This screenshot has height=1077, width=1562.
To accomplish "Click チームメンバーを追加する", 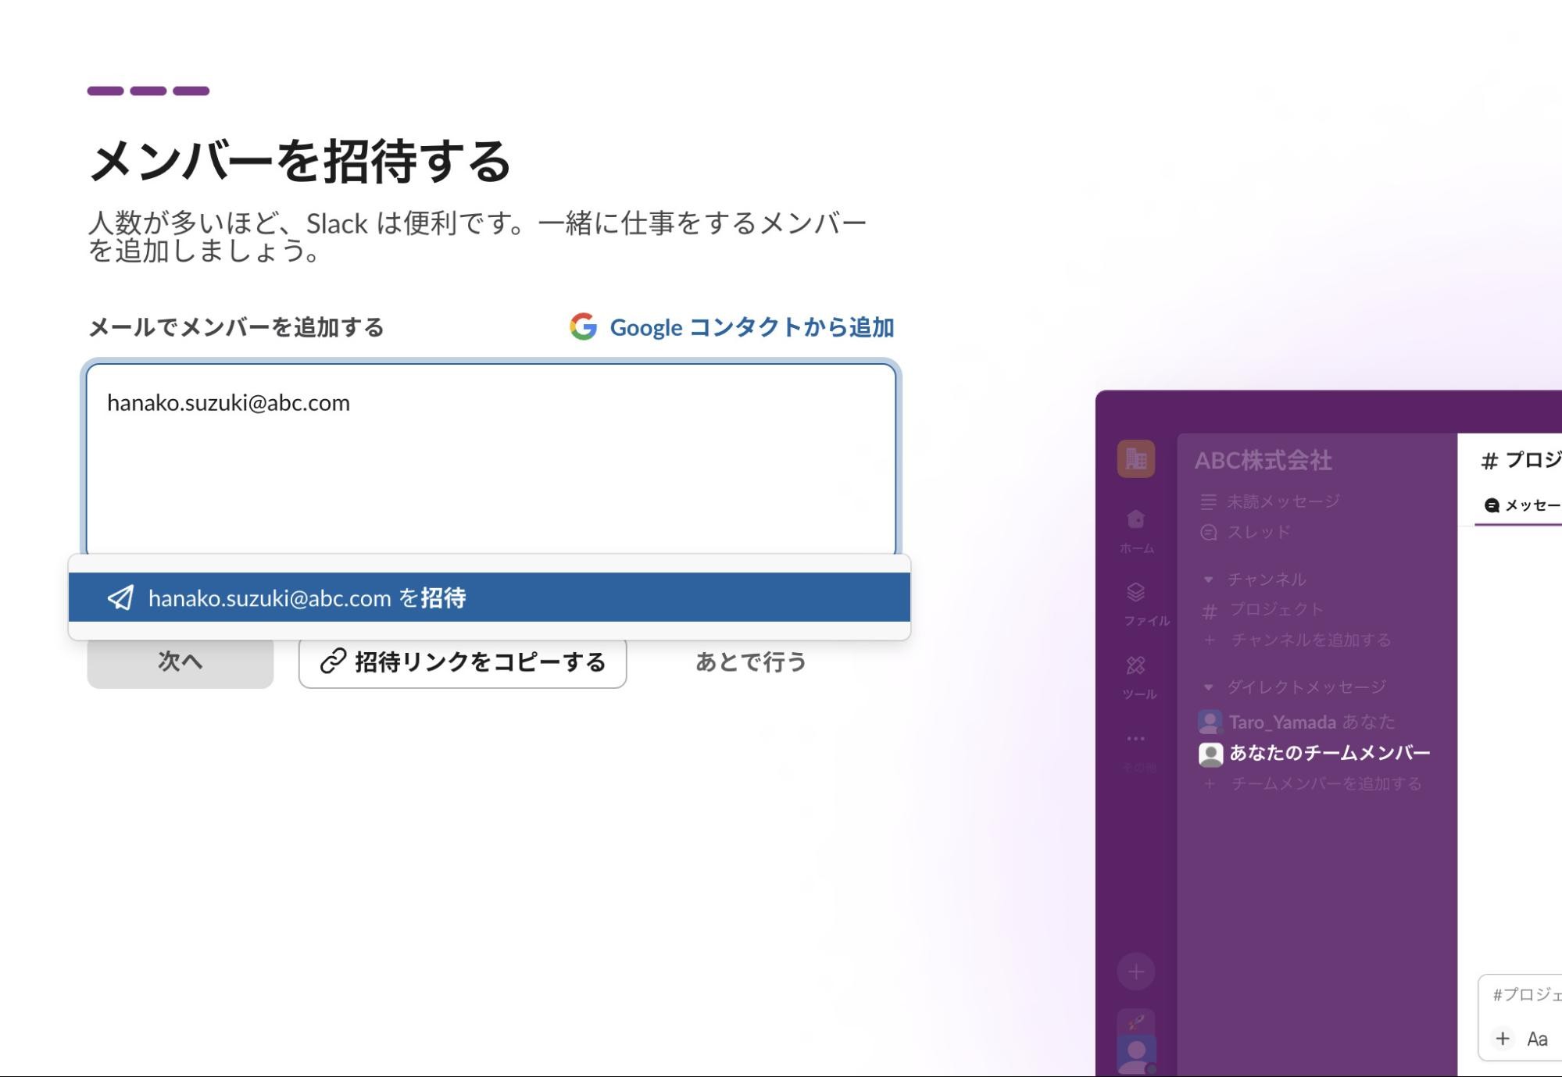I will pyautogui.click(x=1327, y=783).
